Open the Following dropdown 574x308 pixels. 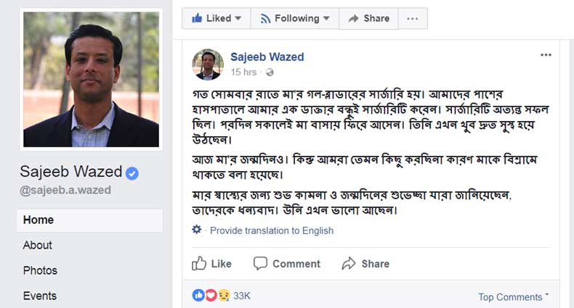point(294,18)
